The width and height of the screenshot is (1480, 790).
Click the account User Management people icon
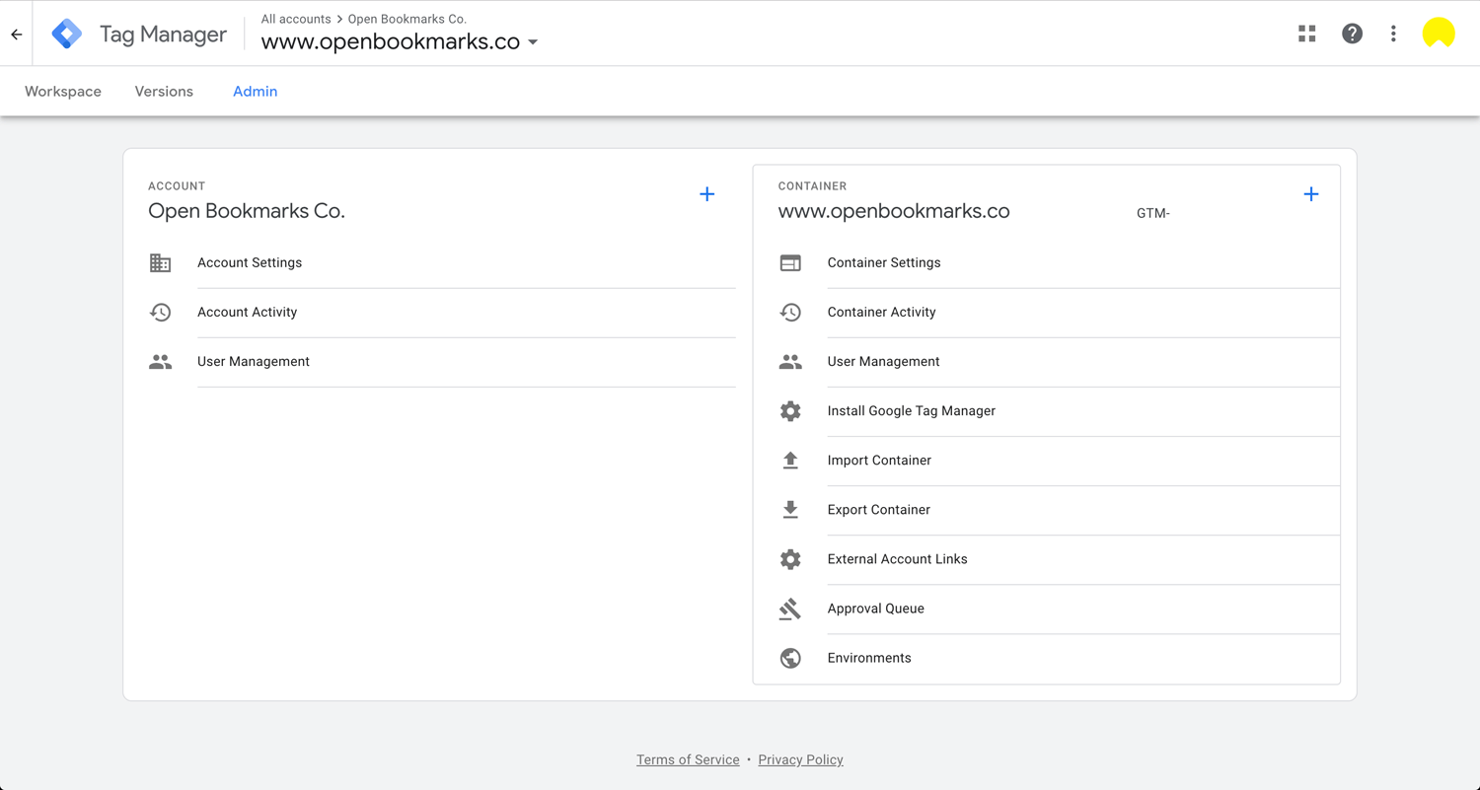(x=160, y=362)
